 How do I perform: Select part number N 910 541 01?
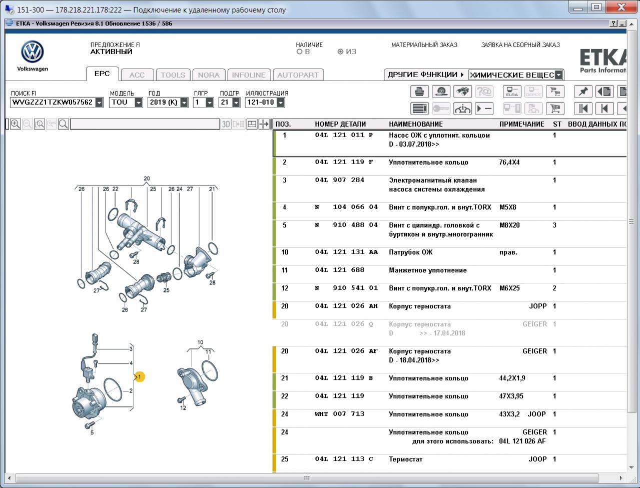[346, 288]
